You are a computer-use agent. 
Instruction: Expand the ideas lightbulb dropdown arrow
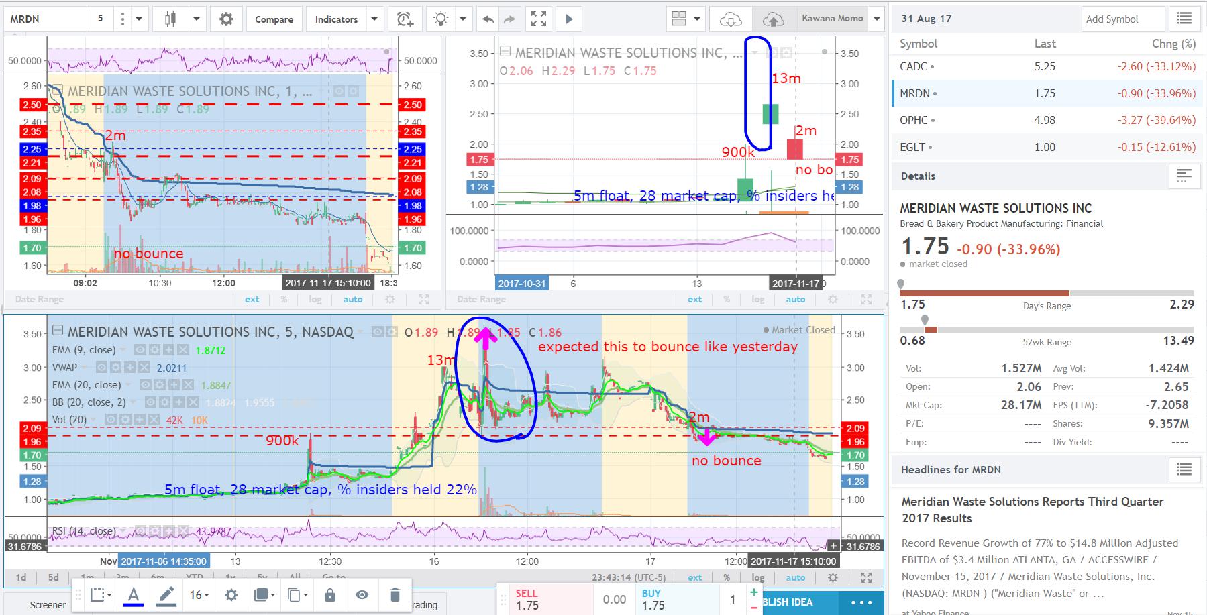(463, 19)
